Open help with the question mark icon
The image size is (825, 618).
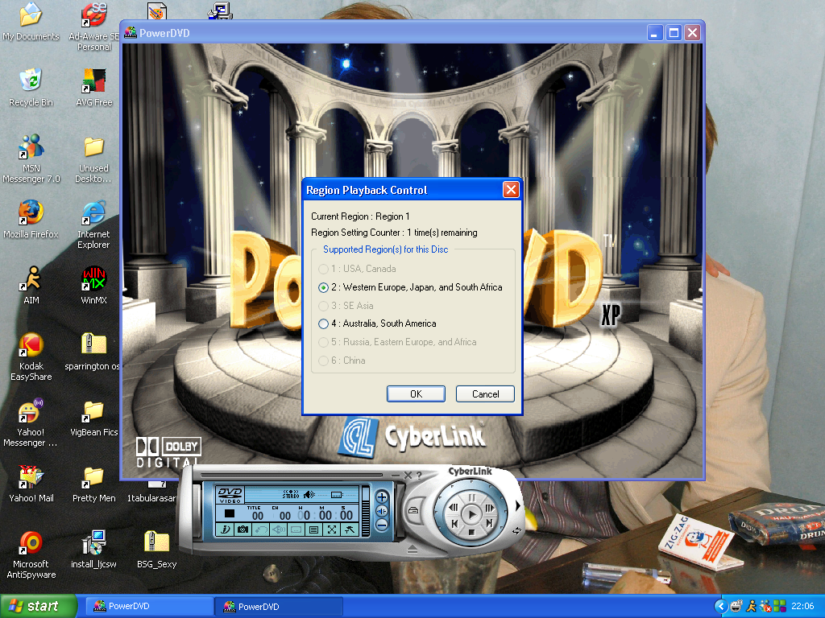[x=419, y=476]
